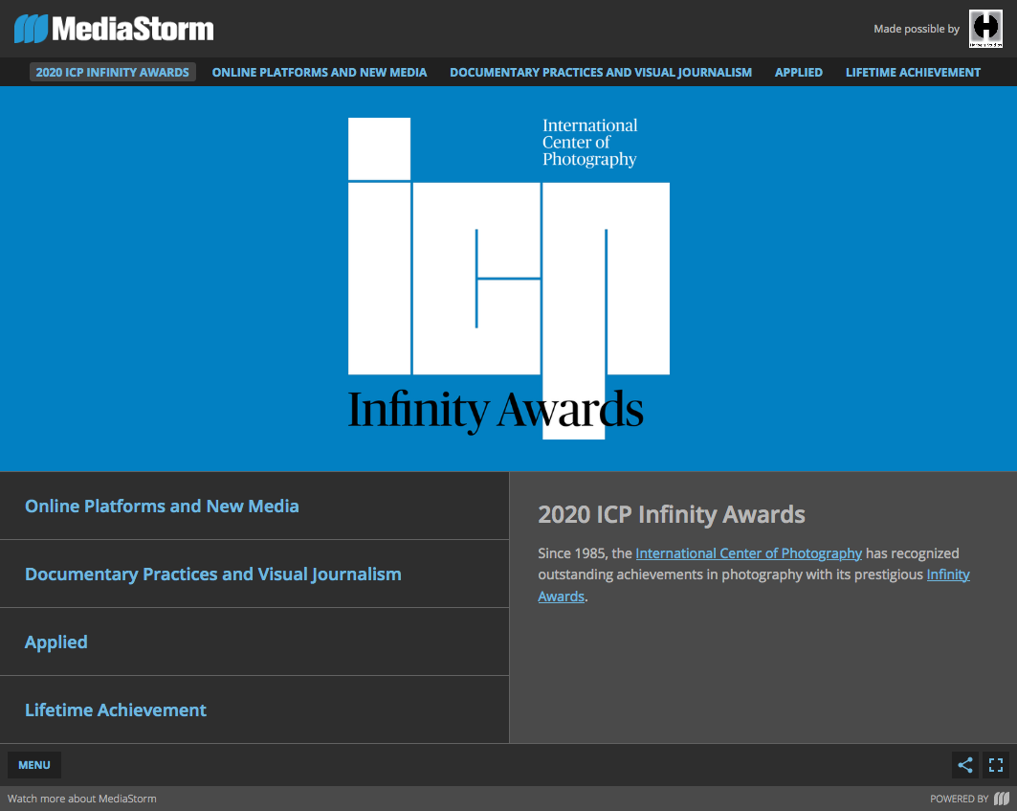This screenshot has width=1017, height=811.
Task: Open 'Documentary Practices and Visual Journalism' chapter
Action: click(x=213, y=574)
